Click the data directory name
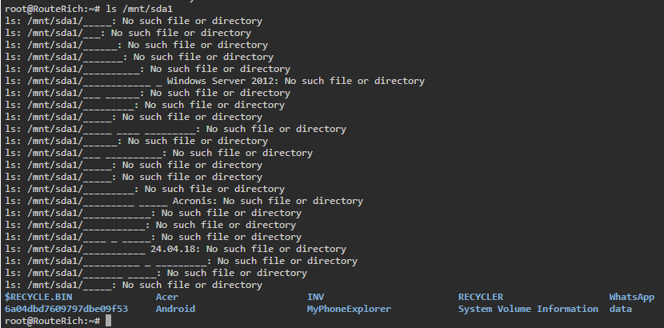664x328 pixels. tap(620, 309)
